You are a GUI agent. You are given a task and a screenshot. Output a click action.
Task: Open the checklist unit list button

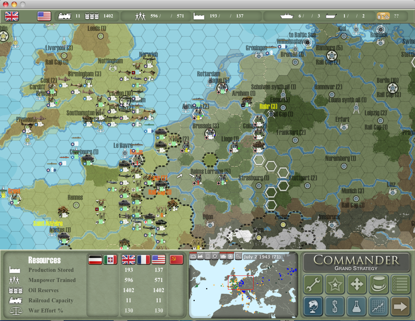(x=400, y=284)
